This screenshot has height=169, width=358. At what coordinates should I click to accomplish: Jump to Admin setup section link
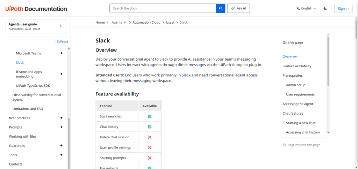pyautogui.click(x=295, y=85)
